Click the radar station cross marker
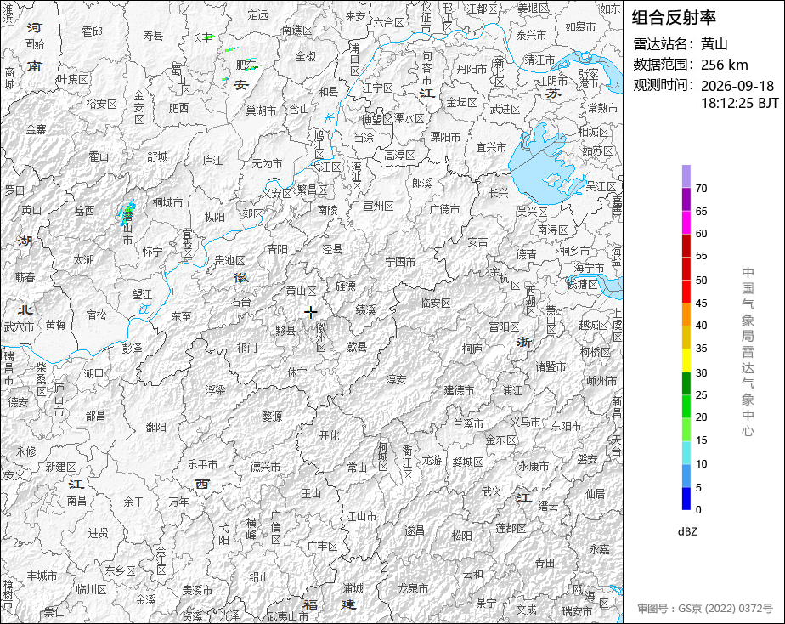The width and height of the screenshot is (785, 624). pyautogui.click(x=311, y=312)
